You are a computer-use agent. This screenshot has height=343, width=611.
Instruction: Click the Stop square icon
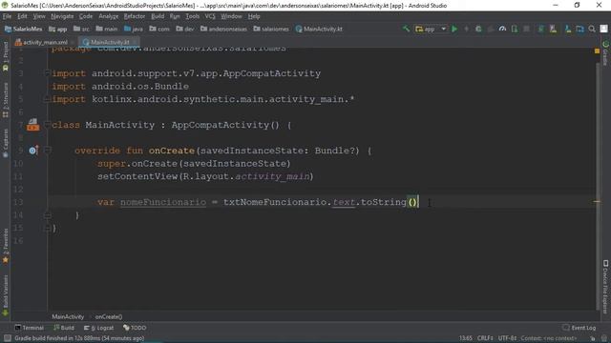point(526,29)
